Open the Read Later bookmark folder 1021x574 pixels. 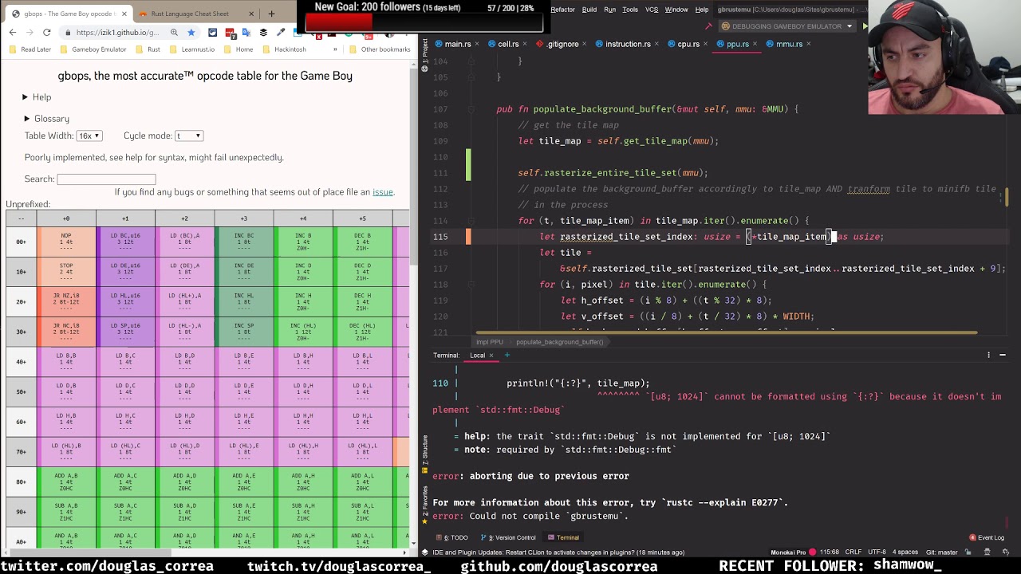[30, 49]
